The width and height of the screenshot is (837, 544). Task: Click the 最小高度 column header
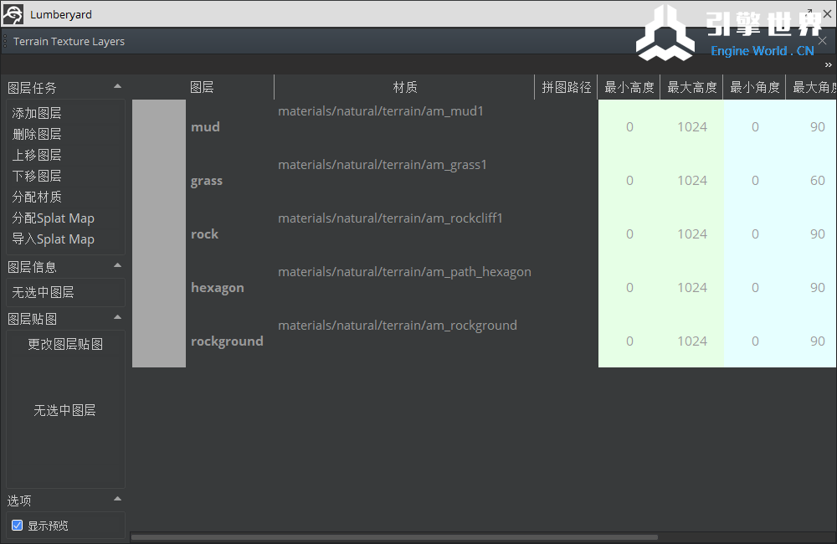[629, 87]
